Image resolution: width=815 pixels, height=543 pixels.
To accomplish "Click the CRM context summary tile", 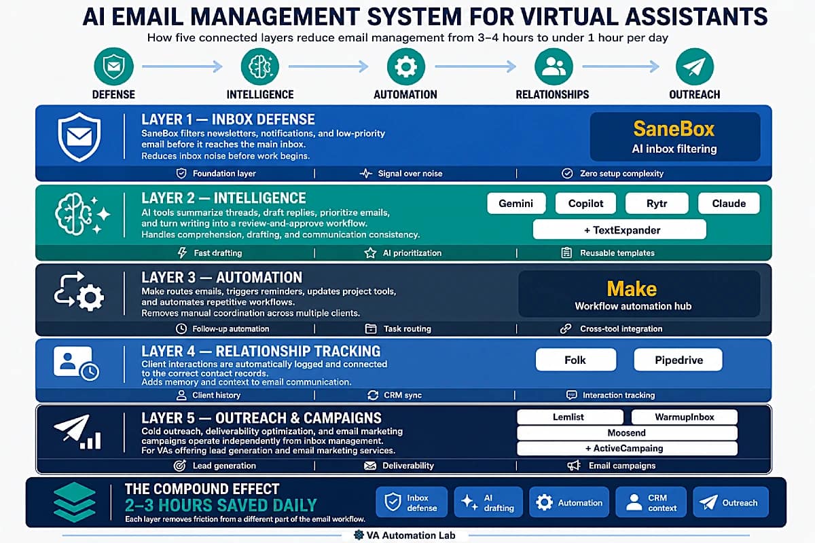I will click(651, 503).
